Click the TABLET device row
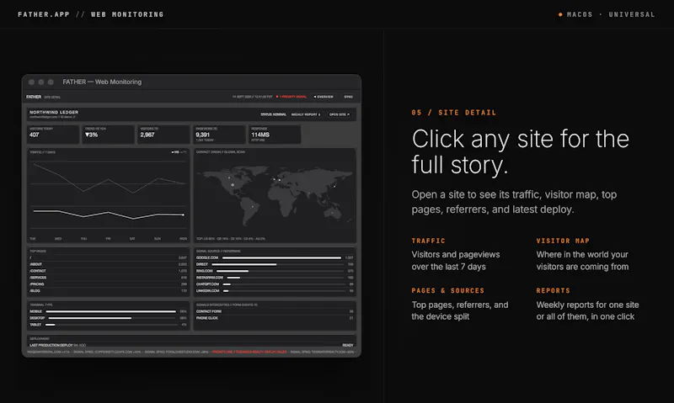This screenshot has height=403, width=674. (108, 325)
